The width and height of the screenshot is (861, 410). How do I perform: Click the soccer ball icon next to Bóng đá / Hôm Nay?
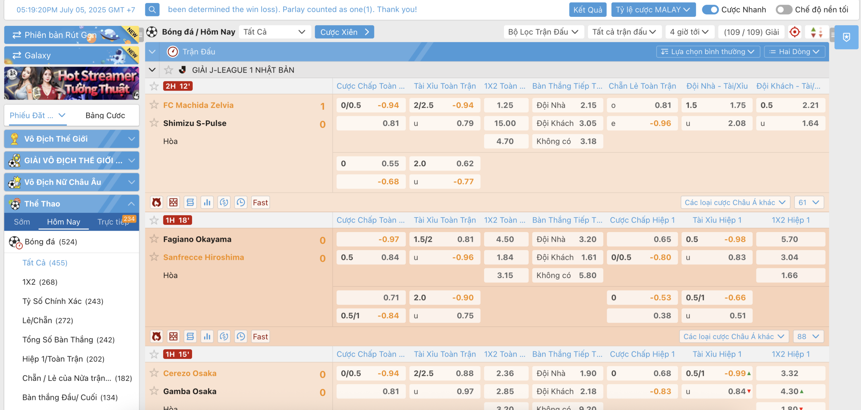(152, 32)
